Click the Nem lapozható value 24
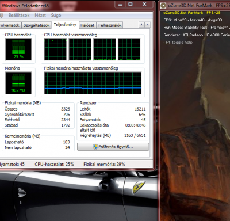Viewport: 230px width, 221px height. point(67,147)
